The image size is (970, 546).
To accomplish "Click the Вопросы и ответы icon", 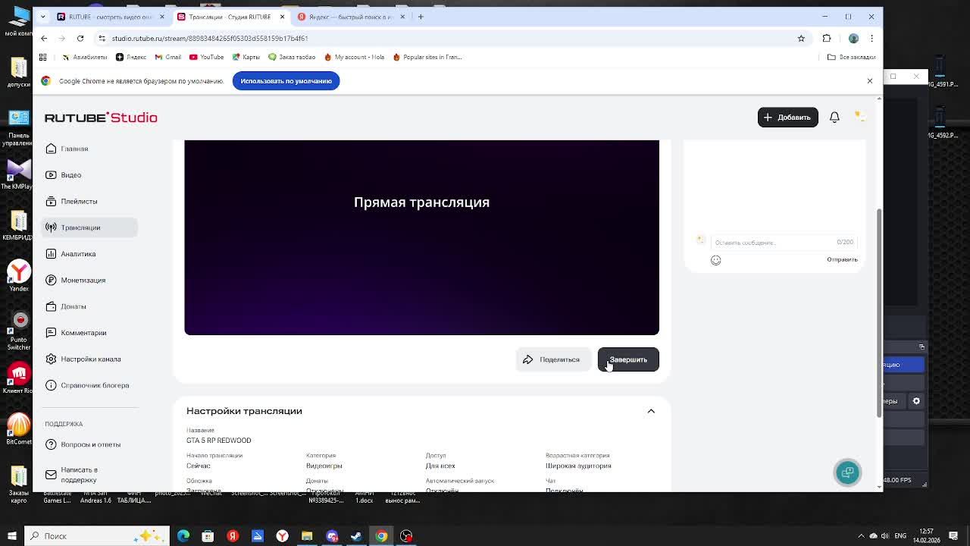I will pos(51,444).
